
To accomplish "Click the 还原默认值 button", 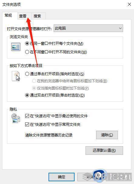I will (104, 150).
